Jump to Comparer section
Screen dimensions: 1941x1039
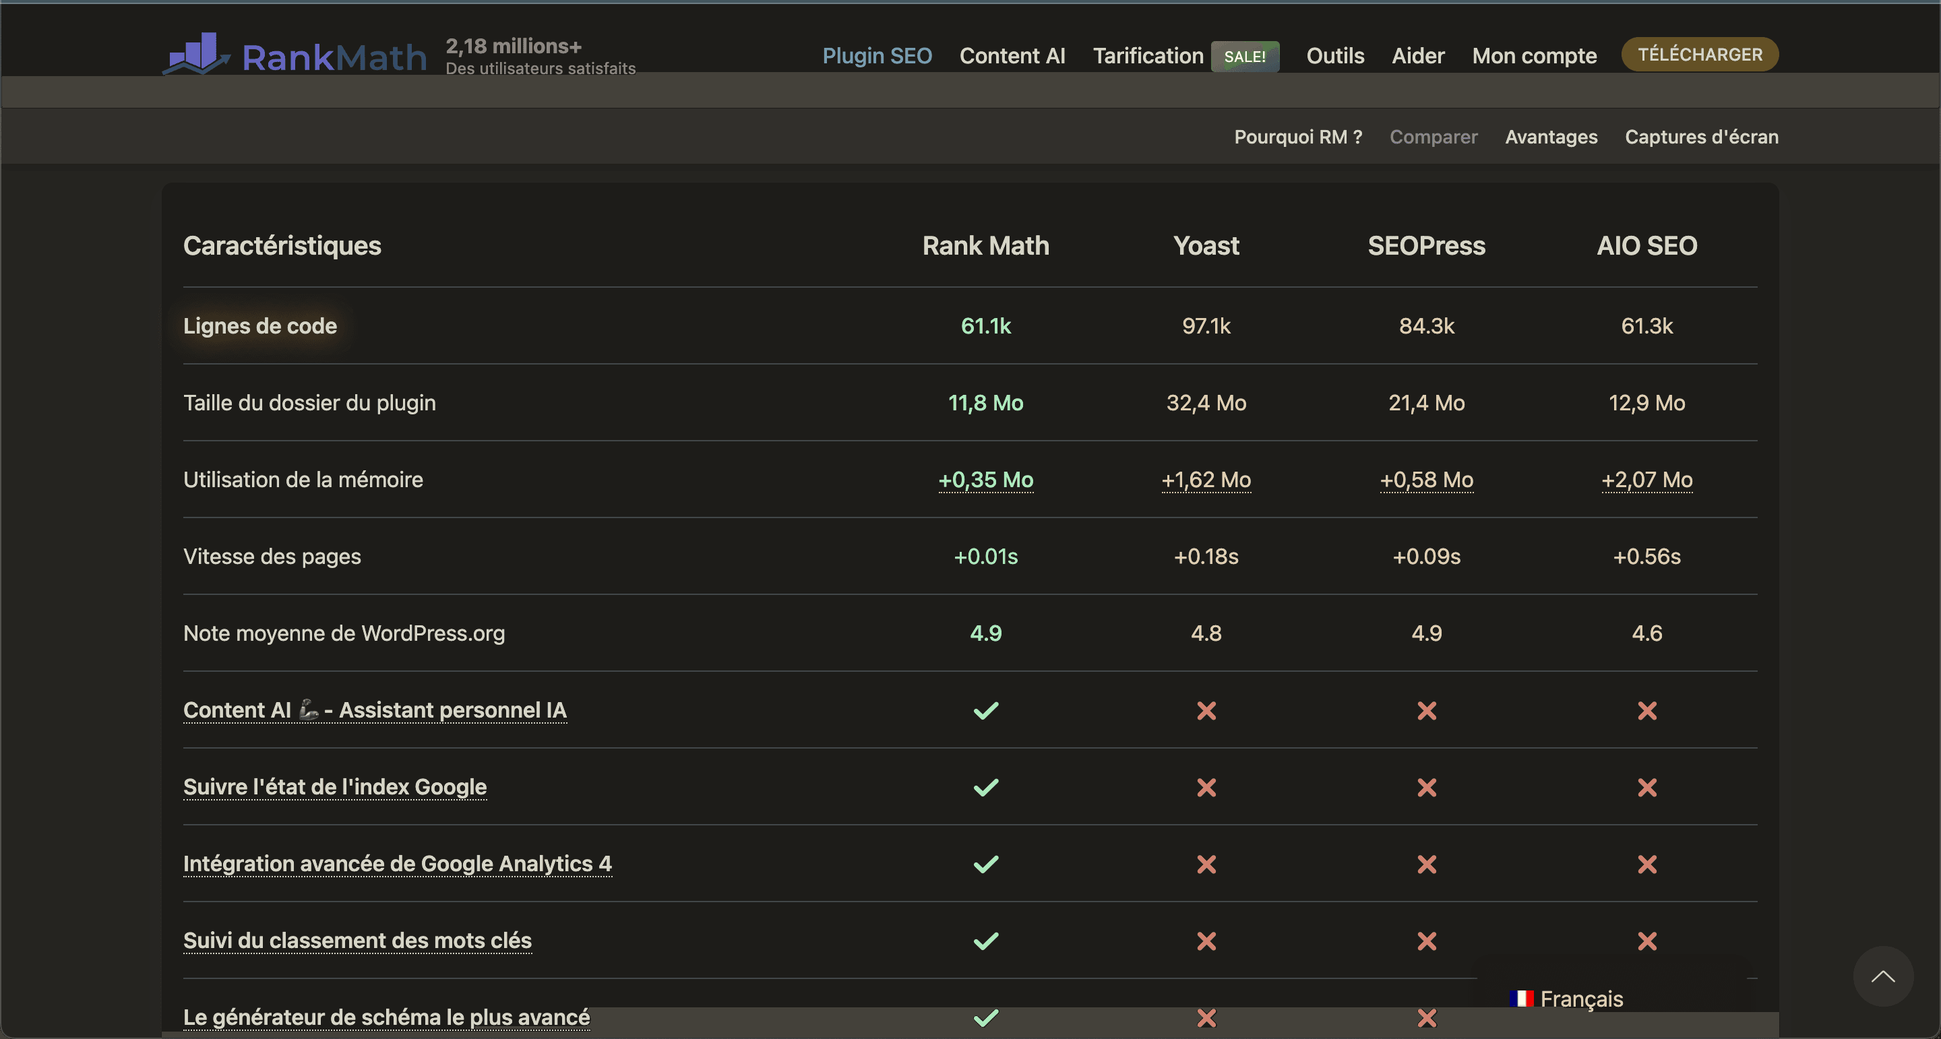pos(1433,136)
